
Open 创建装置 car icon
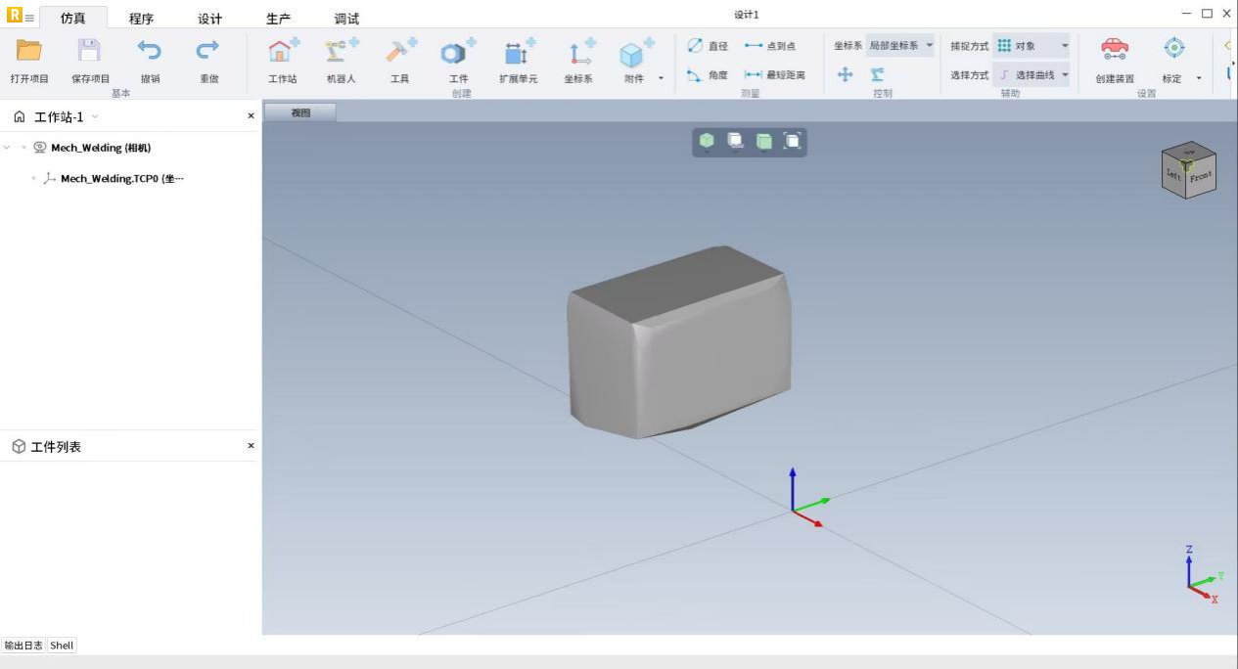coord(1114,49)
